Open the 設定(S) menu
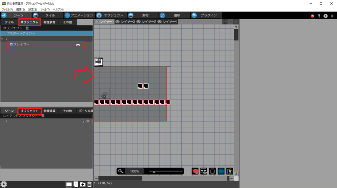Viewport: 337px width, 188px height. click(33, 10)
